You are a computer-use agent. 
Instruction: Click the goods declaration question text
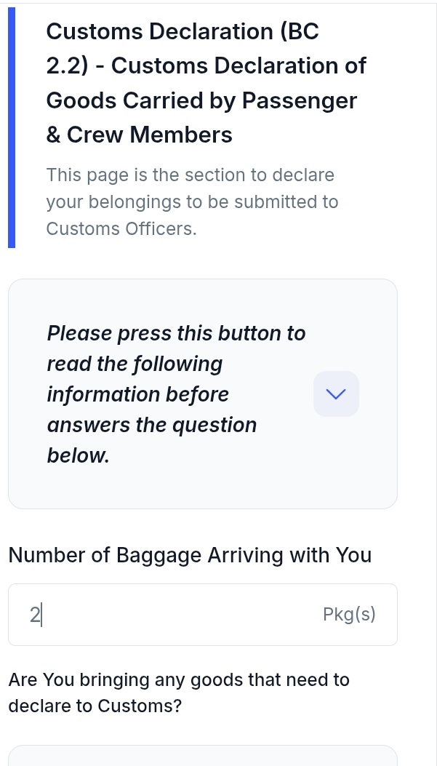pyautogui.click(x=179, y=680)
